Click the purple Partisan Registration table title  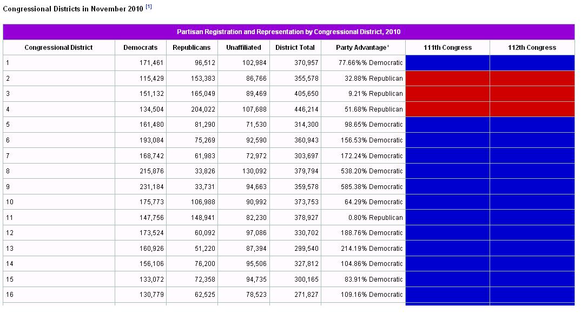pyautogui.click(x=289, y=32)
